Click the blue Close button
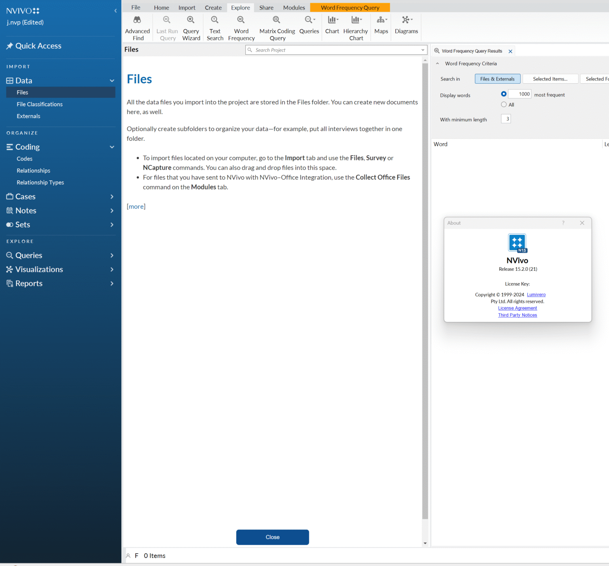This screenshot has height=566, width=609. pos(272,537)
